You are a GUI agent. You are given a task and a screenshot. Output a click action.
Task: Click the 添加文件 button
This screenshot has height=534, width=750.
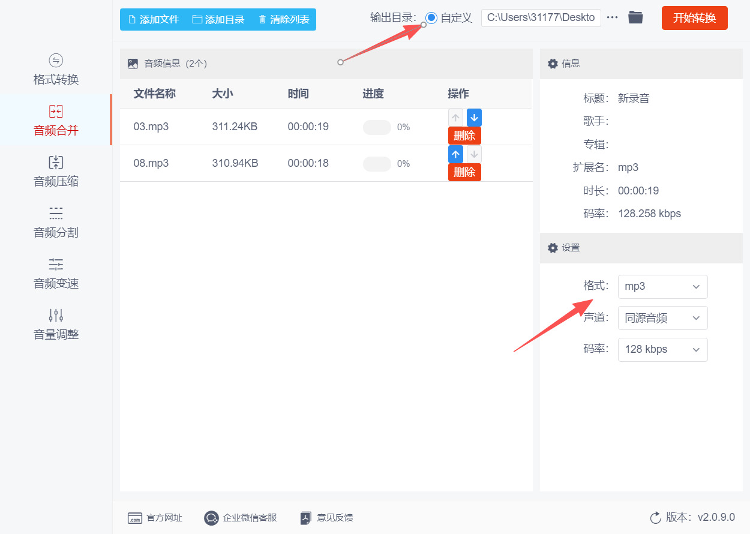coord(154,19)
